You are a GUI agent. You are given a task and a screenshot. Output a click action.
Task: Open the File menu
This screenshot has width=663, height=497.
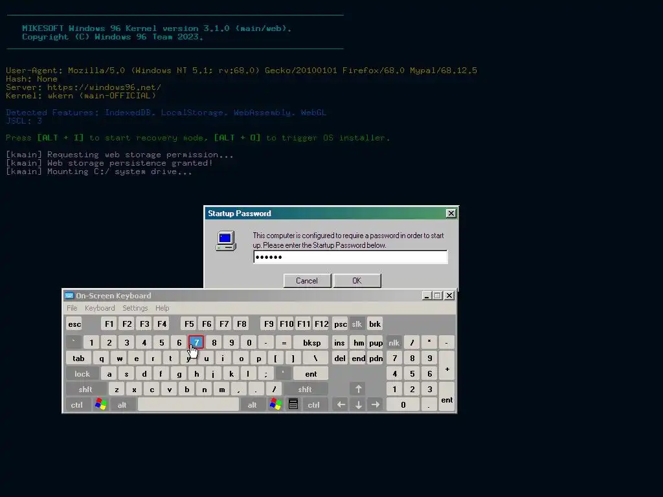point(72,307)
